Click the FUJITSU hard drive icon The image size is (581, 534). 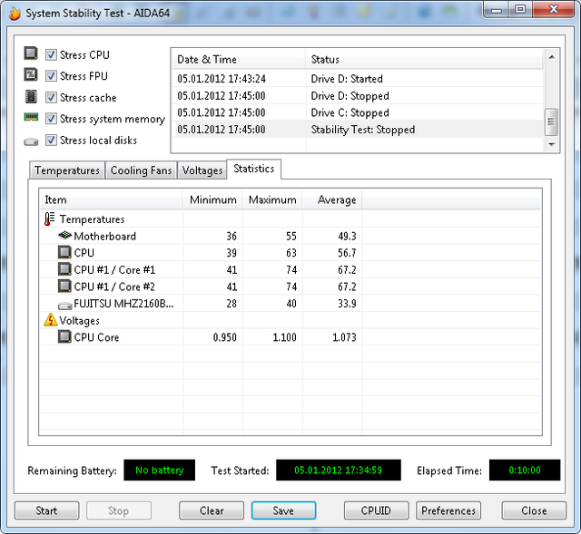point(64,304)
